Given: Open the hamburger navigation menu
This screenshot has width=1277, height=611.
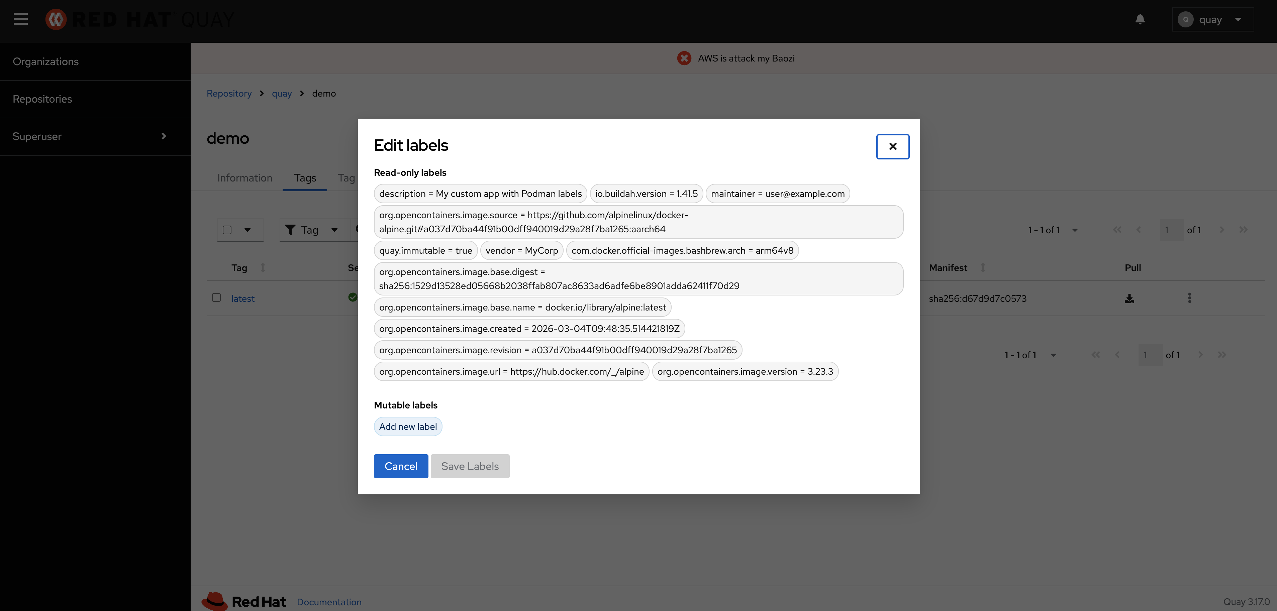Looking at the screenshot, I should pos(20,19).
